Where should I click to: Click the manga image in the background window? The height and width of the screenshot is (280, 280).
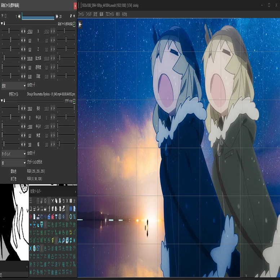(14, 222)
